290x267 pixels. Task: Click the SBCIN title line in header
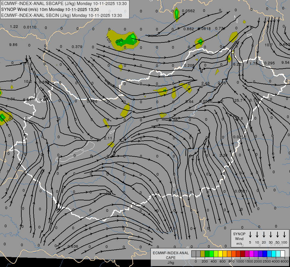(x=62, y=15)
